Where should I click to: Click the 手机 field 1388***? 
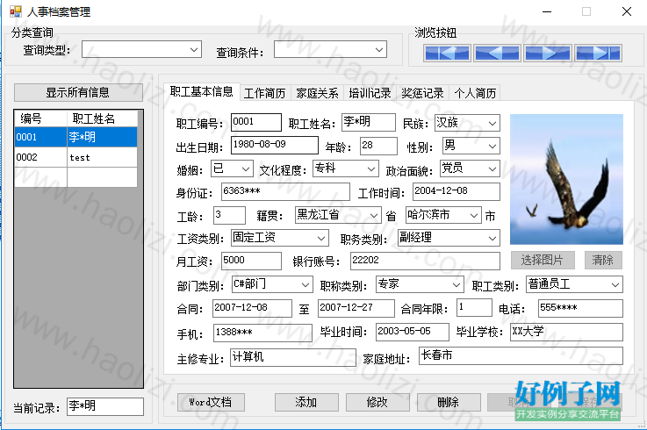click(x=262, y=333)
